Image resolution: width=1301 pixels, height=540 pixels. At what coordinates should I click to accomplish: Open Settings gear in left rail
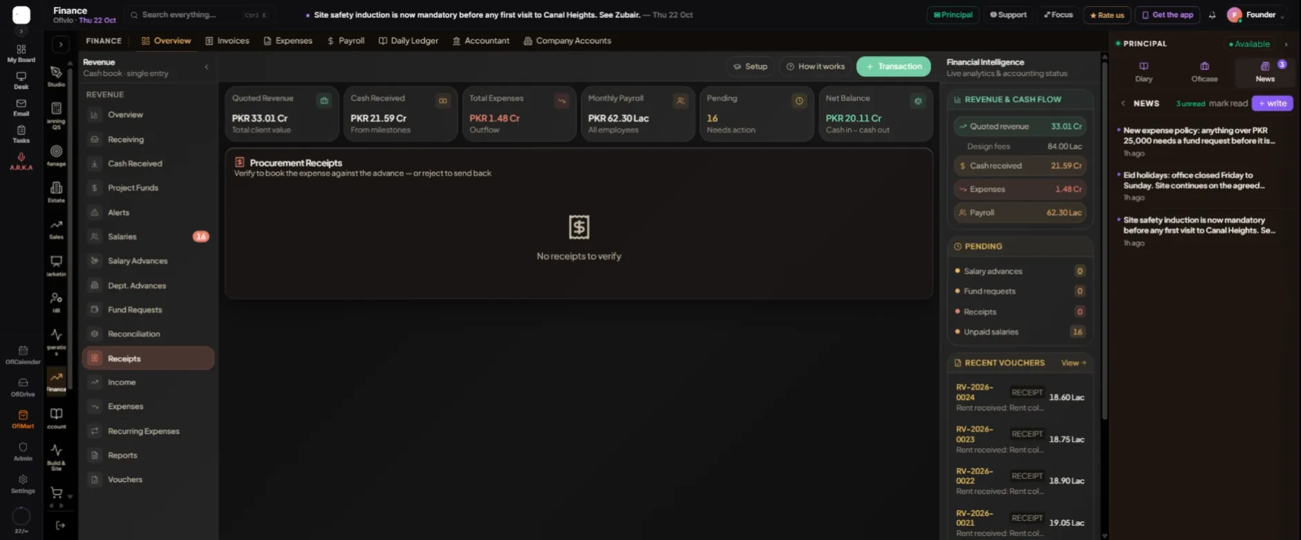click(23, 484)
